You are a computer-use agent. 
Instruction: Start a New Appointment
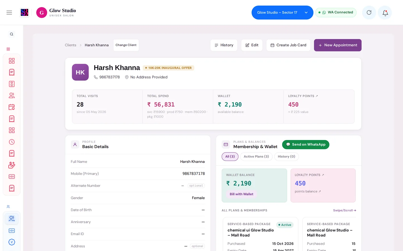click(338, 45)
